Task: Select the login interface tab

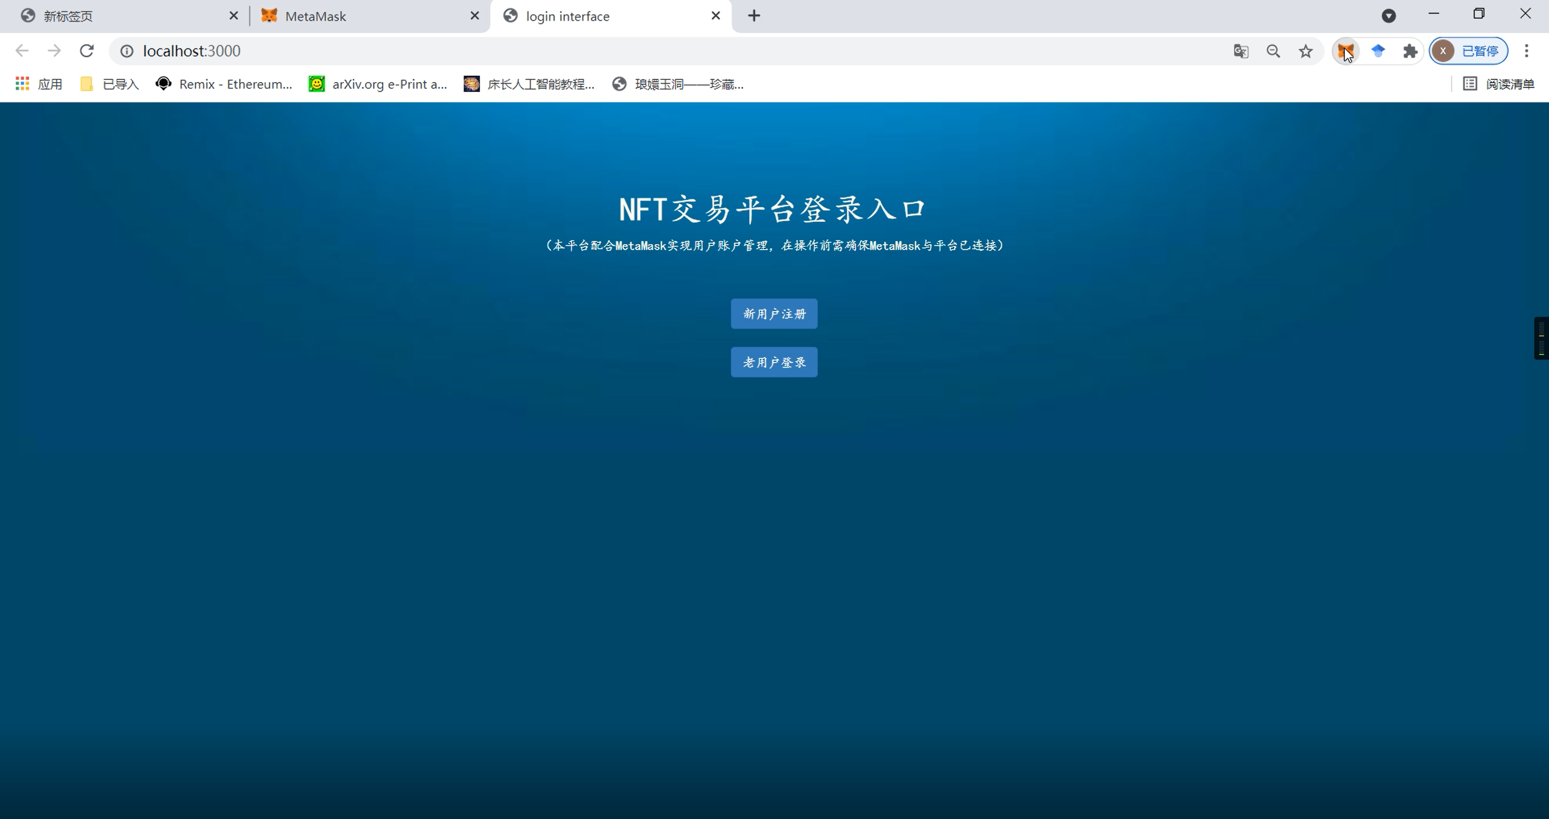Action: tap(610, 16)
